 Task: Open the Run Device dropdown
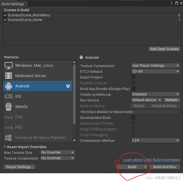(x=147, y=100)
